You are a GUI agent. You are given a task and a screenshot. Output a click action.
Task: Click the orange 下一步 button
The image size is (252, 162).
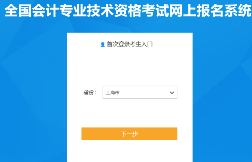click(x=129, y=134)
